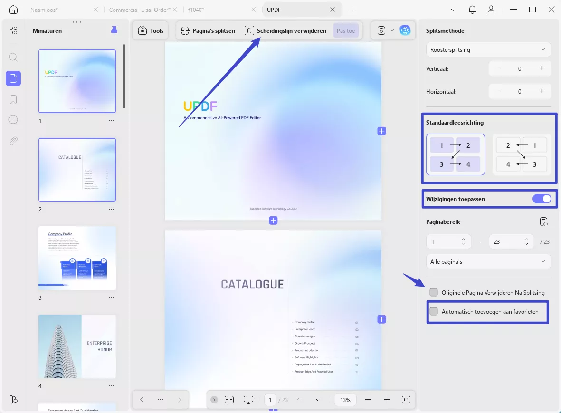This screenshot has width=561, height=413.
Task: Open more options for thumbnail 1
Action: pyautogui.click(x=112, y=121)
